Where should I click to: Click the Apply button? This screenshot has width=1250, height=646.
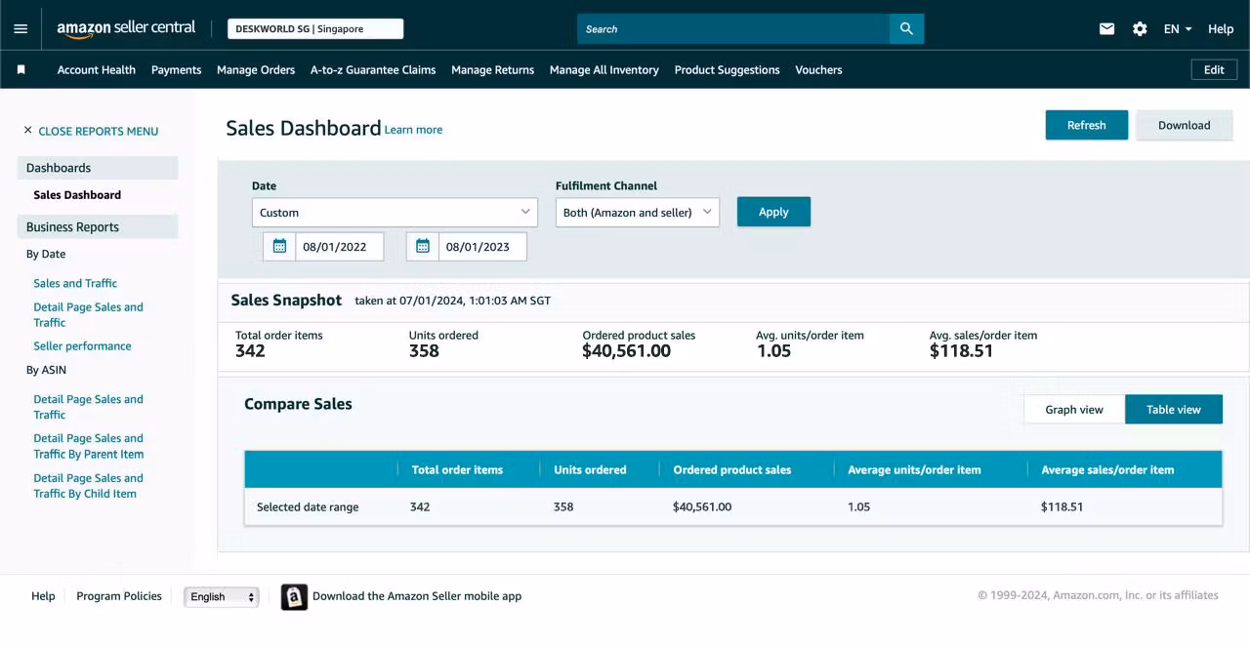(x=773, y=212)
